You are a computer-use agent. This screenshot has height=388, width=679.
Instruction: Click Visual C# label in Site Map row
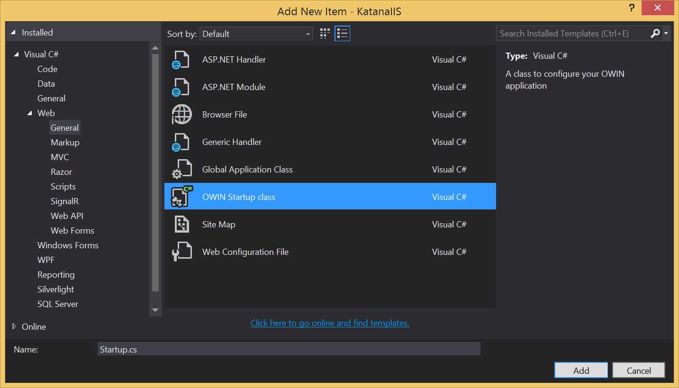[449, 225]
